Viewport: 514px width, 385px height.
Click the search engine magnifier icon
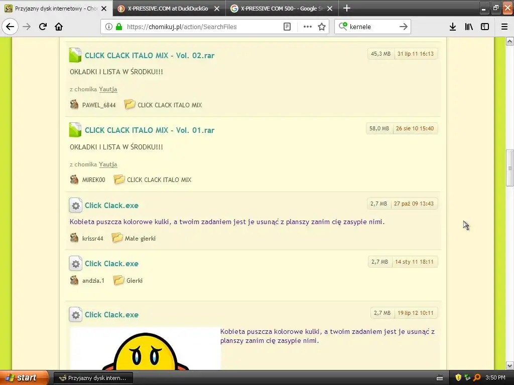click(x=343, y=26)
